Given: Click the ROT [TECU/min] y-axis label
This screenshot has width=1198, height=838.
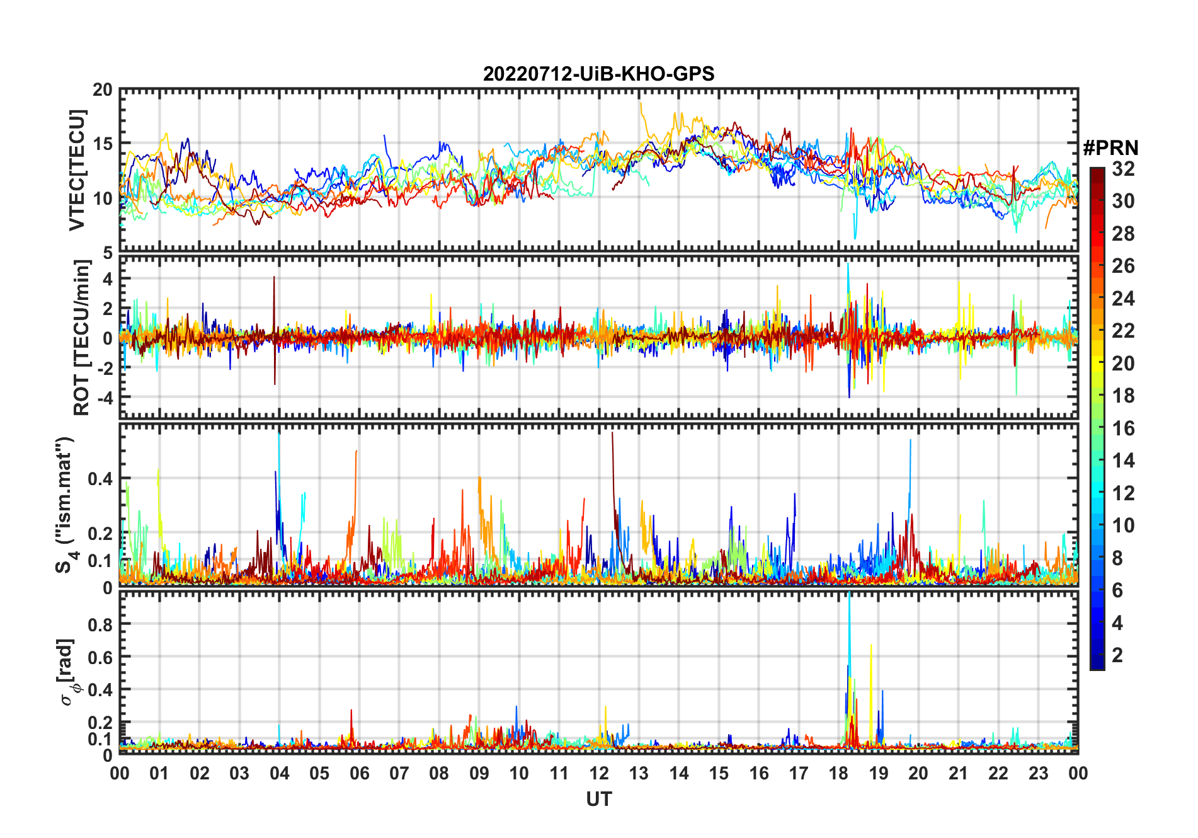Looking at the screenshot, I should (x=82, y=338).
